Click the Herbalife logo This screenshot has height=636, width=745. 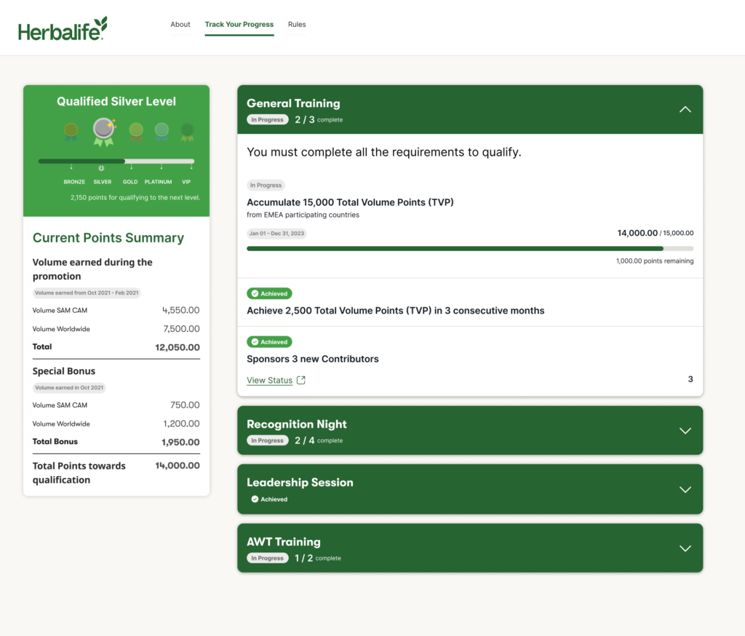tap(63, 28)
